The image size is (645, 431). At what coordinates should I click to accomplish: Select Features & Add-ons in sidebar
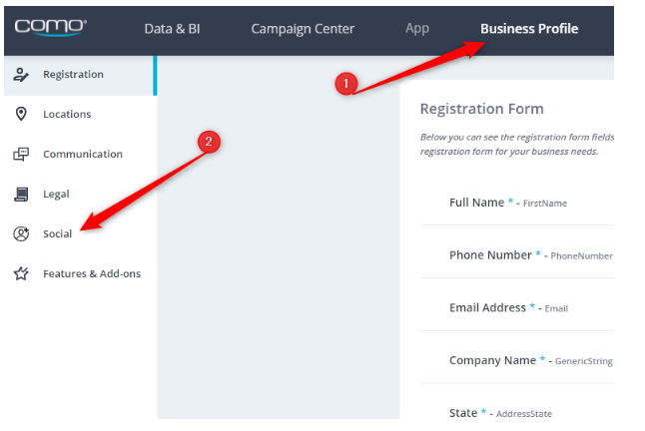tap(92, 273)
